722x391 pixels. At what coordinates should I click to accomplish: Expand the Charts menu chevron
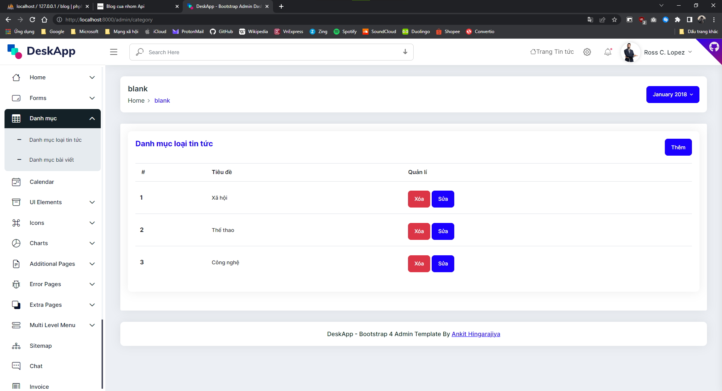click(92, 243)
